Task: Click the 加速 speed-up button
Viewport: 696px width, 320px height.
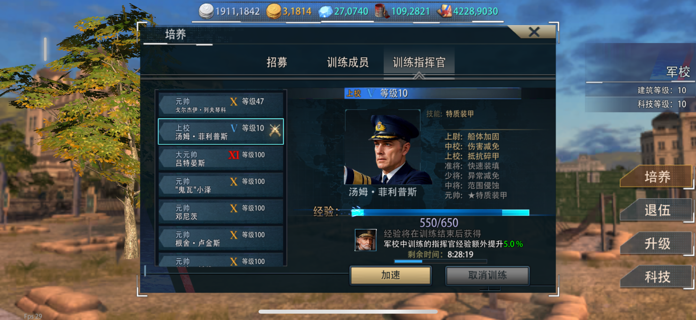Action: pos(391,275)
